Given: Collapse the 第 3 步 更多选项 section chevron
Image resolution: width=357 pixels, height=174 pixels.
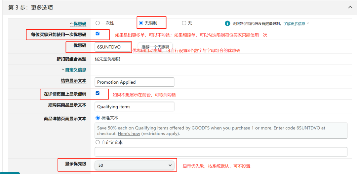Looking at the screenshot, I should point(350,7).
